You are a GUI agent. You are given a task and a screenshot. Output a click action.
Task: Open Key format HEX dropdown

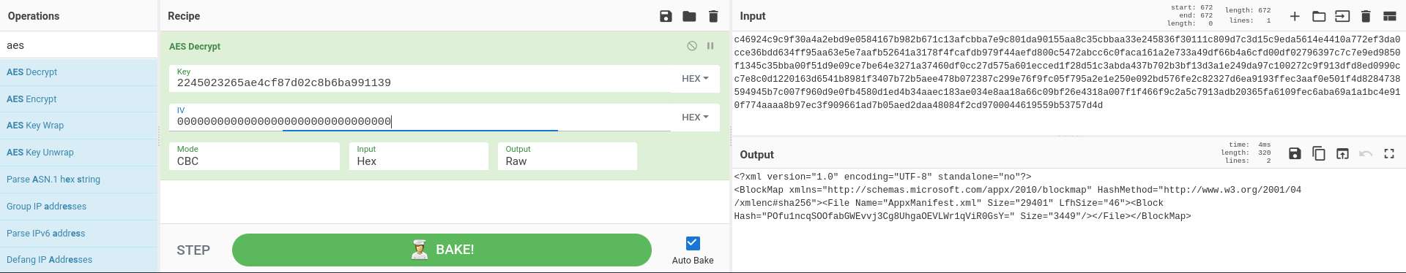pyautogui.click(x=695, y=79)
